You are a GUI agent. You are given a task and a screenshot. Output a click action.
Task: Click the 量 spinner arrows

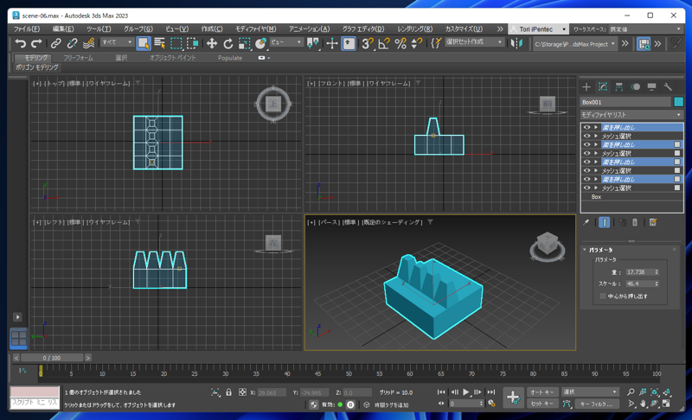[x=657, y=272]
